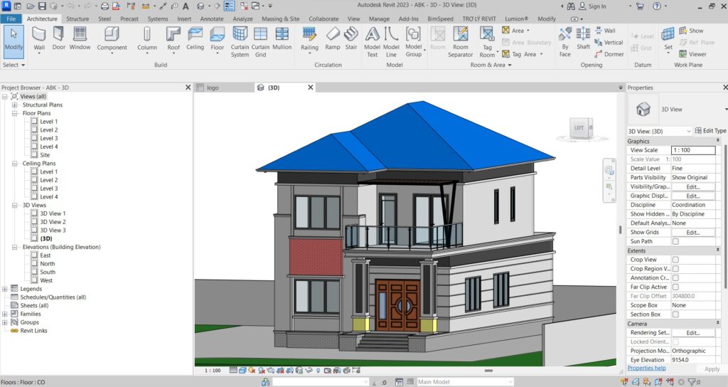Select the Railing tool
Image resolution: width=728 pixels, height=387 pixels.
pyautogui.click(x=309, y=38)
